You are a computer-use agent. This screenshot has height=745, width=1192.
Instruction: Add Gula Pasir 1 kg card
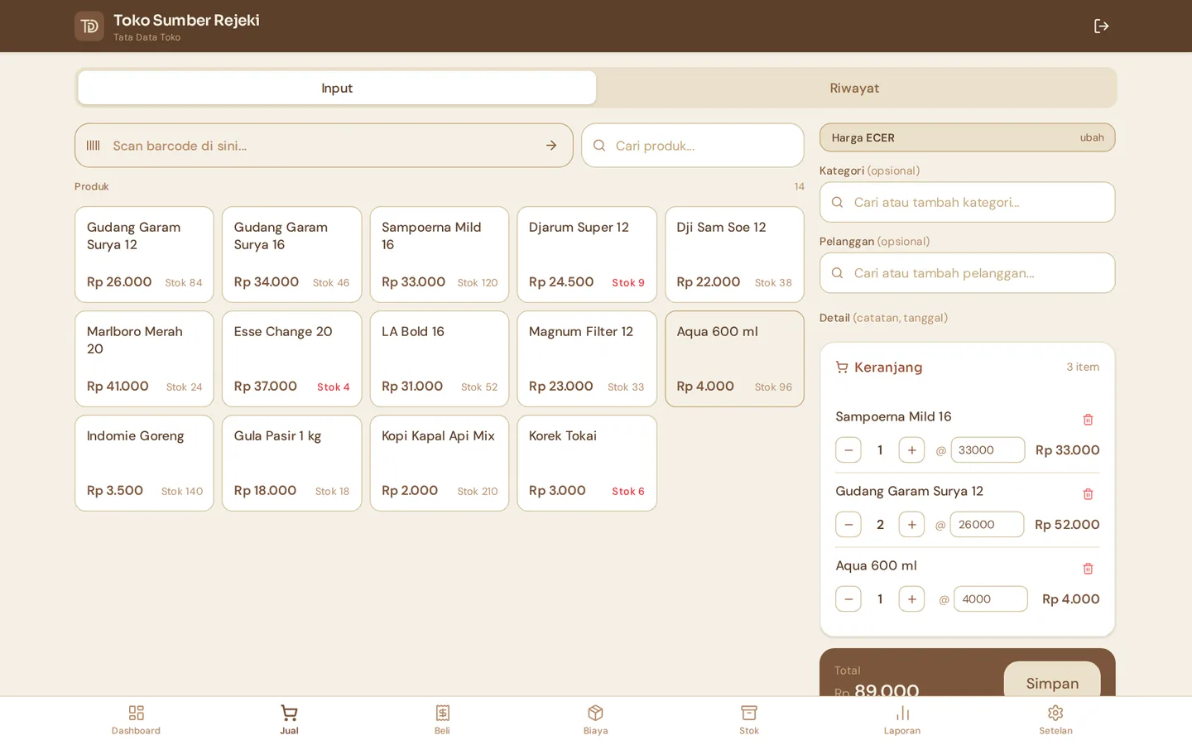291,463
